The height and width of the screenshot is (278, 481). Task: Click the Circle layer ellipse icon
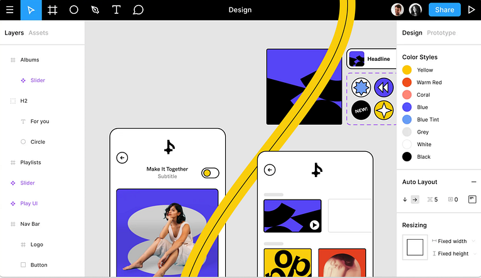click(23, 142)
